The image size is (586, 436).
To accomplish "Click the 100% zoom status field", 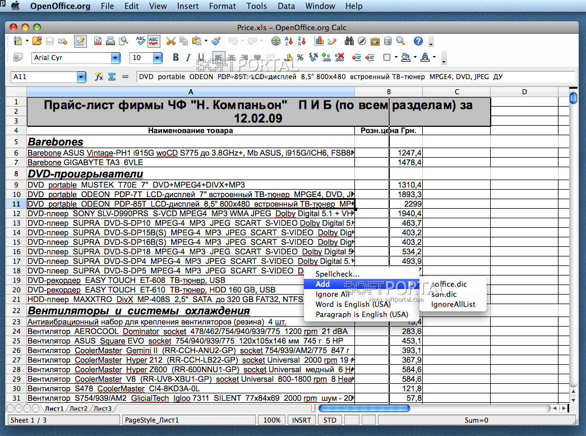I will [x=272, y=420].
